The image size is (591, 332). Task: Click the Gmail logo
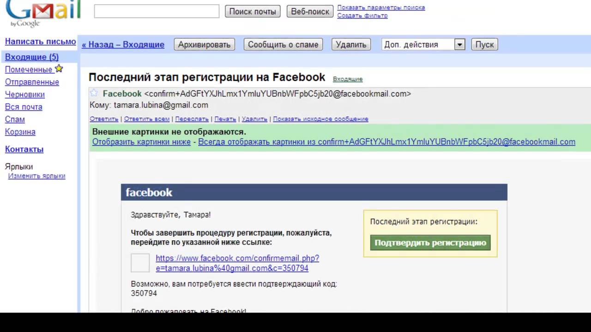pyautogui.click(x=43, y=13)
